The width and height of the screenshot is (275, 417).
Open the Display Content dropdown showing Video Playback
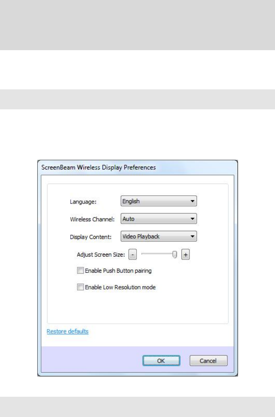point(158,237)
